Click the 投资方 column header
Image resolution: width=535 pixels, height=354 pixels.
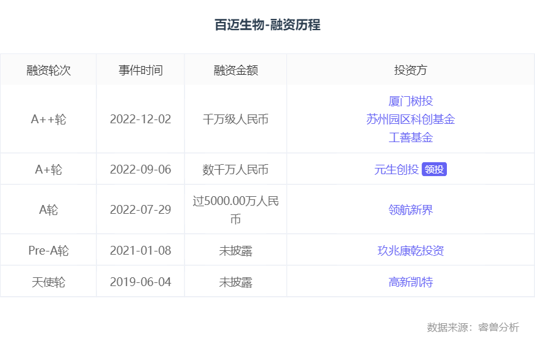410,70
